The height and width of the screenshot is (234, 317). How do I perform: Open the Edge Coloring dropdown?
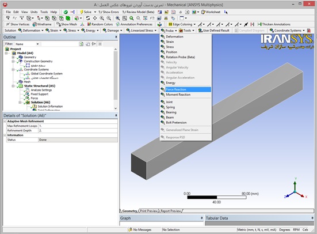click(x=182, y=24)
